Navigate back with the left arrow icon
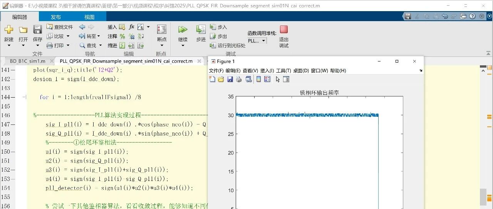493x209 pixels. 82,27
